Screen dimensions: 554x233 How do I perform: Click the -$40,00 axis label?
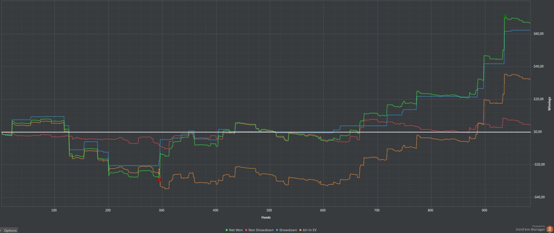click(539, 197)
